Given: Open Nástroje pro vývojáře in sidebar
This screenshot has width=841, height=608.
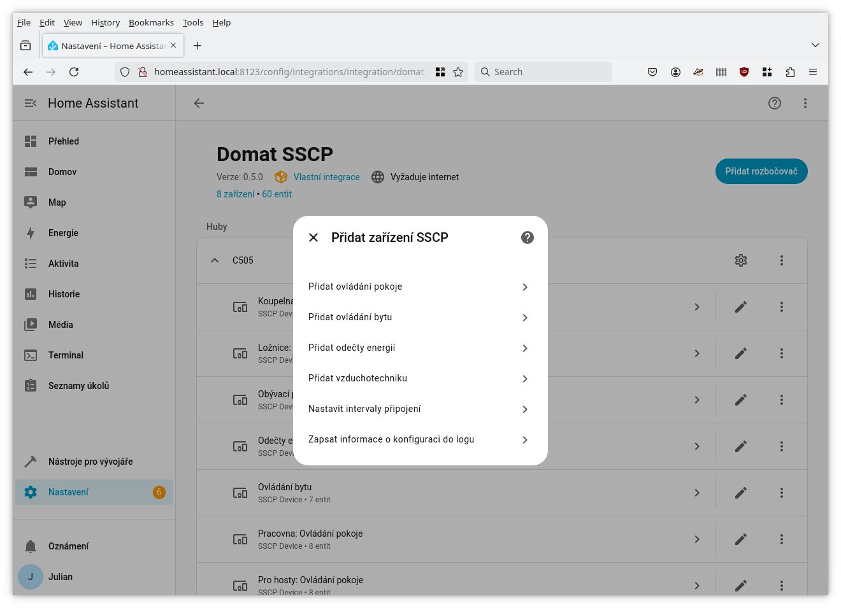Looking at the screenshot, I should pos(94,462).
